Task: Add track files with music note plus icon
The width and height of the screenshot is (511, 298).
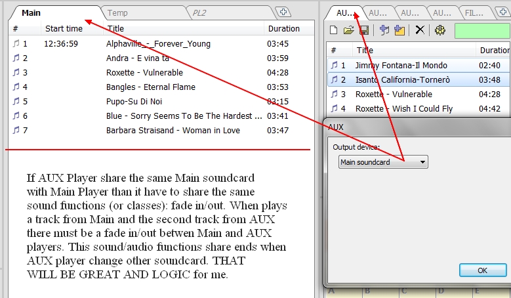Action: tap(384, 30)
